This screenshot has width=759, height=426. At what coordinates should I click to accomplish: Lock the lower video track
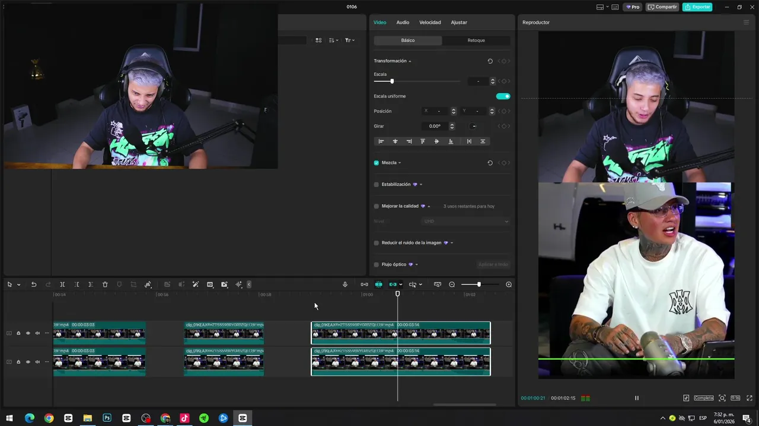18,362
